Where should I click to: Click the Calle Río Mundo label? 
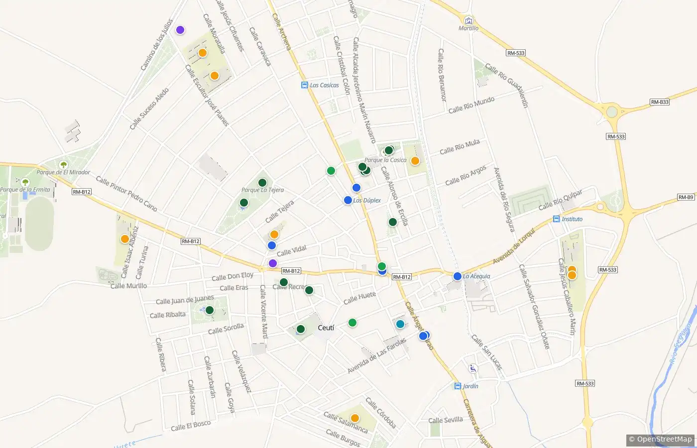(472, 105)
